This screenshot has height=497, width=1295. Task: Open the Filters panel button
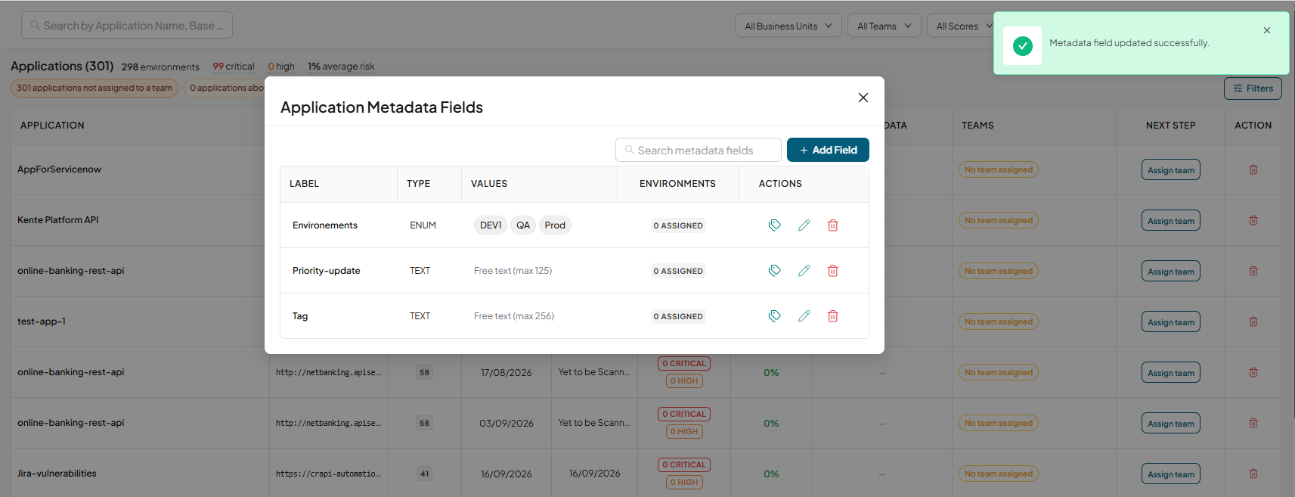(x=1253, y=89)
